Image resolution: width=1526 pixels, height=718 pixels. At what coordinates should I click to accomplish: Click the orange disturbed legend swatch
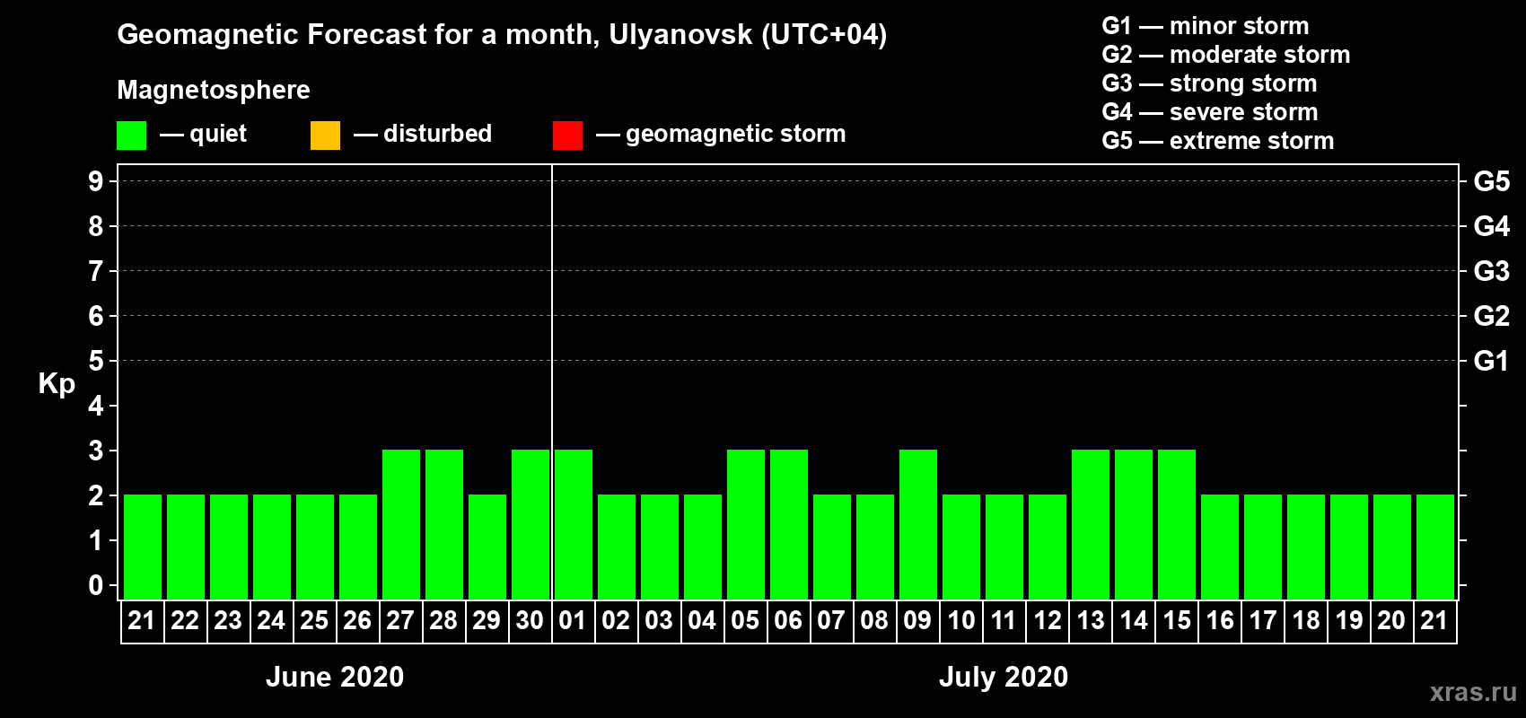326,136
